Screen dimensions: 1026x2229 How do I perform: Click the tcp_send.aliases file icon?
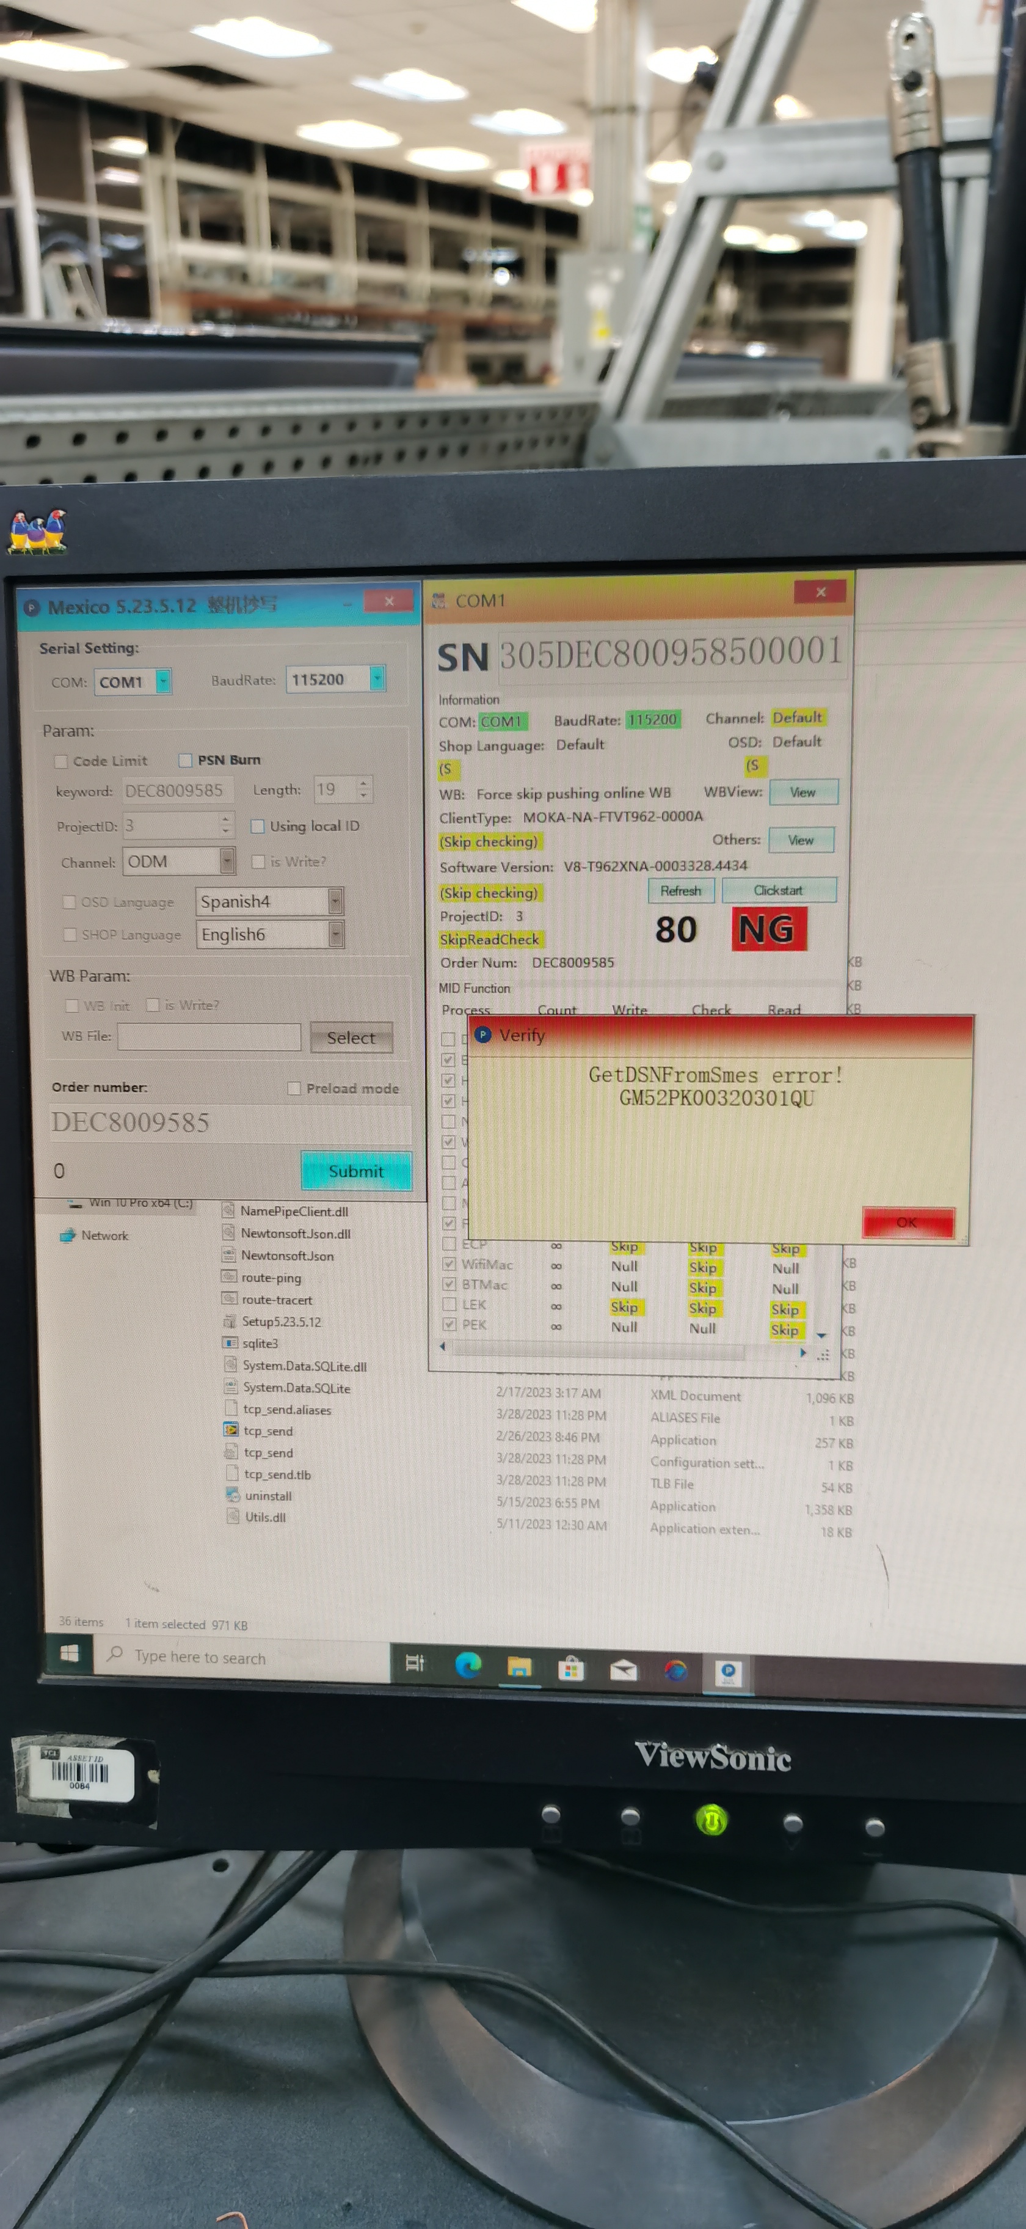point(231,1408)
